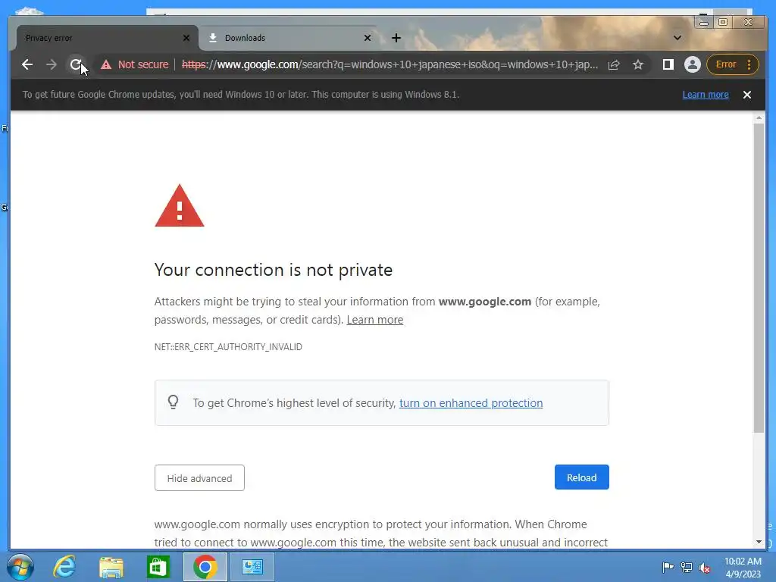Viewport: 776px width, 582px height.
Task: Open the Windows Start button
Action: pos(20,567)
